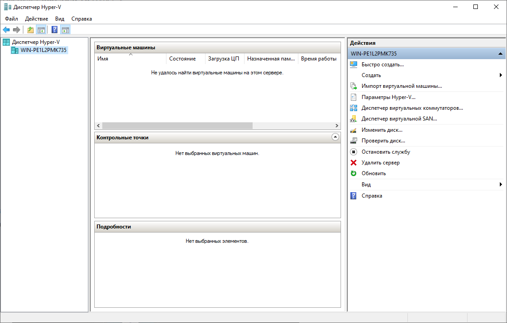
Task: Click the virtual SAN manager icon
Action: tap(354, 119)
